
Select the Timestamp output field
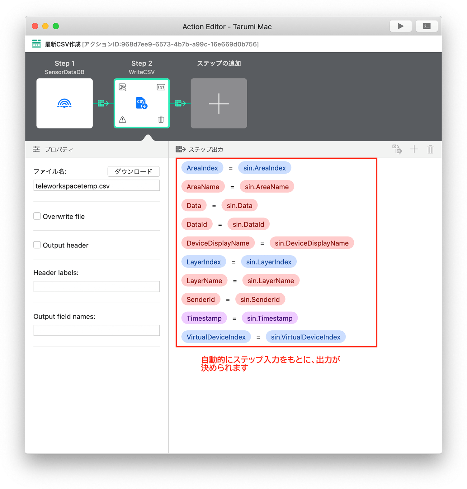[x=204, y=318]
